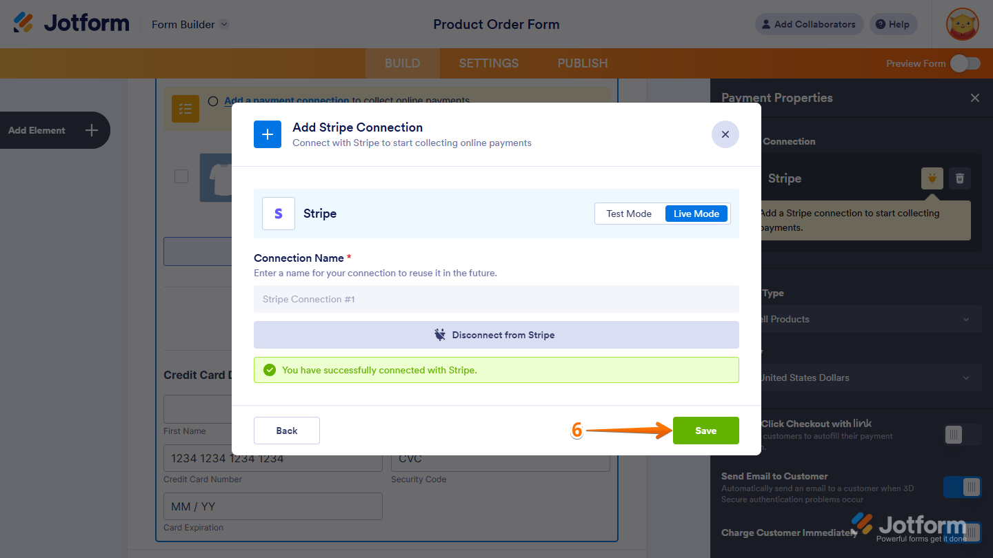Enable 1-Click Checkout with Link

(953, 435)
